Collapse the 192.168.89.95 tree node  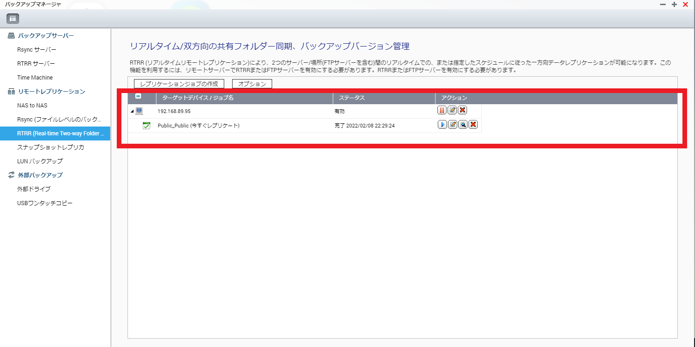click(132, 111)
